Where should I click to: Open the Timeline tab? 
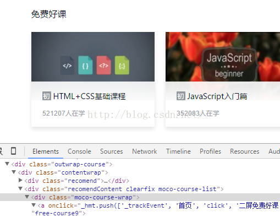tap(178, 151)
